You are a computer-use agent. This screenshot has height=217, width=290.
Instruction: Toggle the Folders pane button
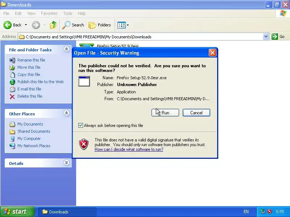(x=100, y=25)
